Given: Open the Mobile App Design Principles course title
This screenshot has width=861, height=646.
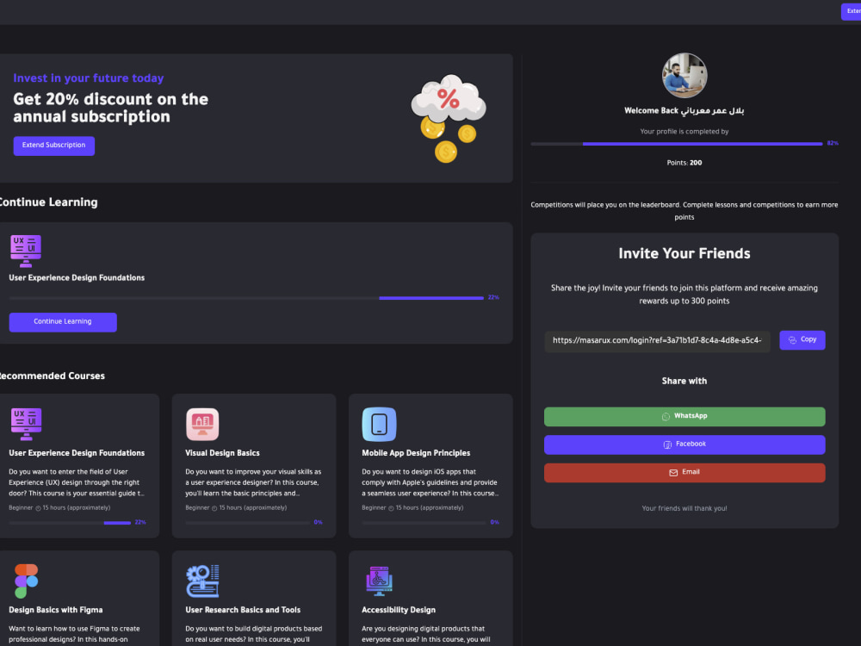Looking at the screenshot, I should tap(416, 453).
